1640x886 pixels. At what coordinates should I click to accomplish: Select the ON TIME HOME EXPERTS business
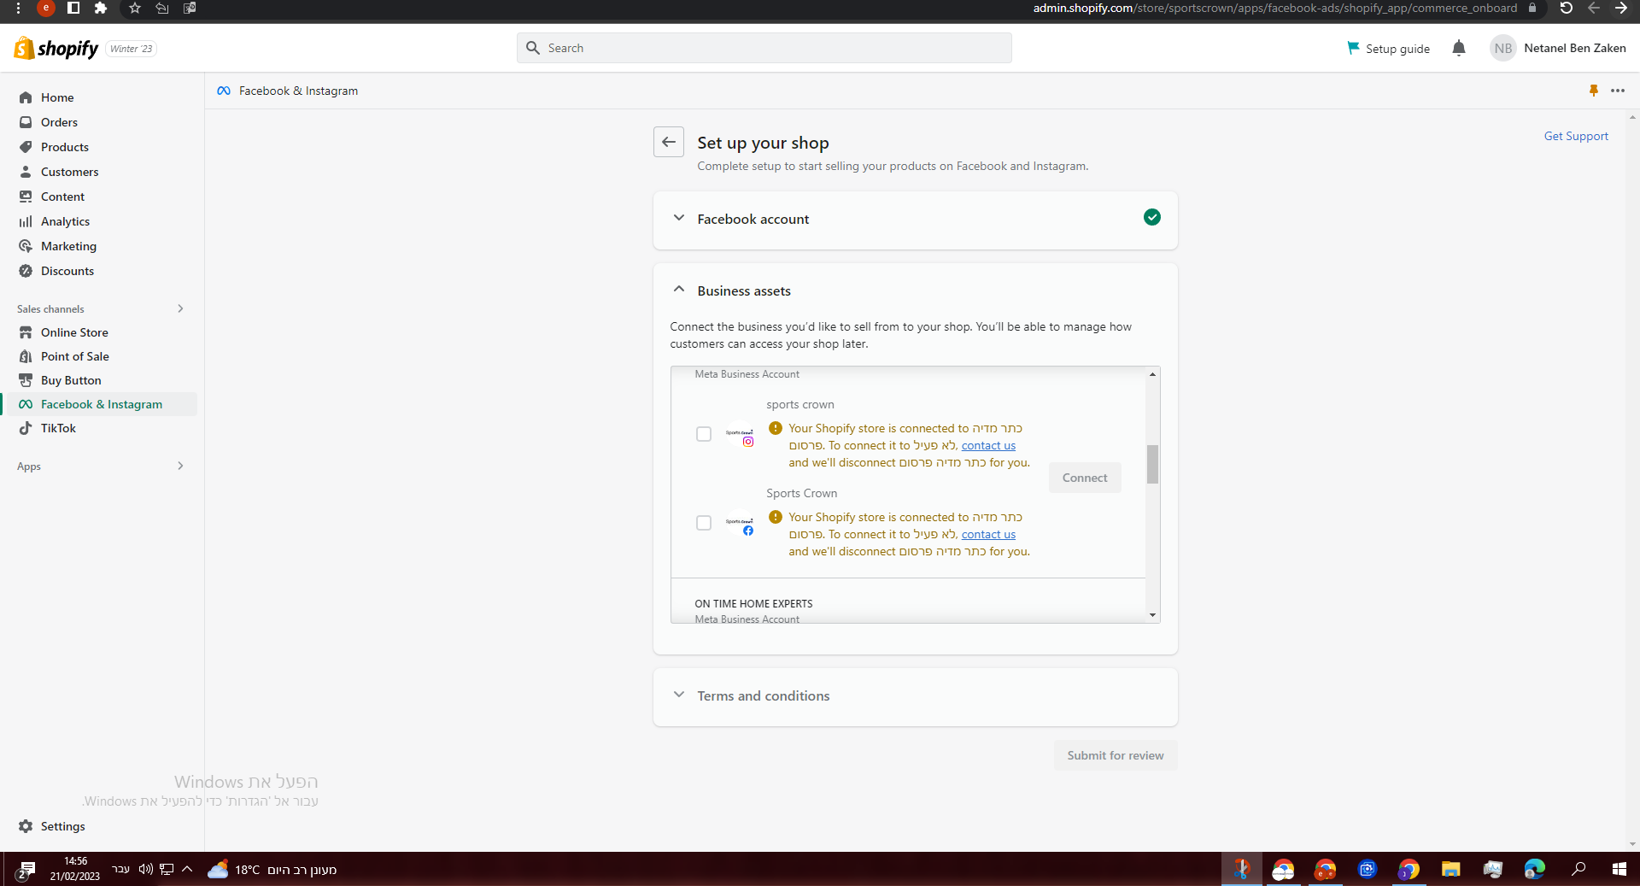pyautogui.click(x=753, y=603)
